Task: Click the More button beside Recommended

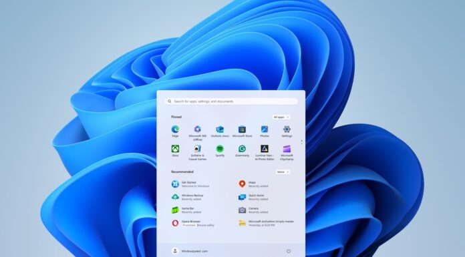Action: [283, 172]
